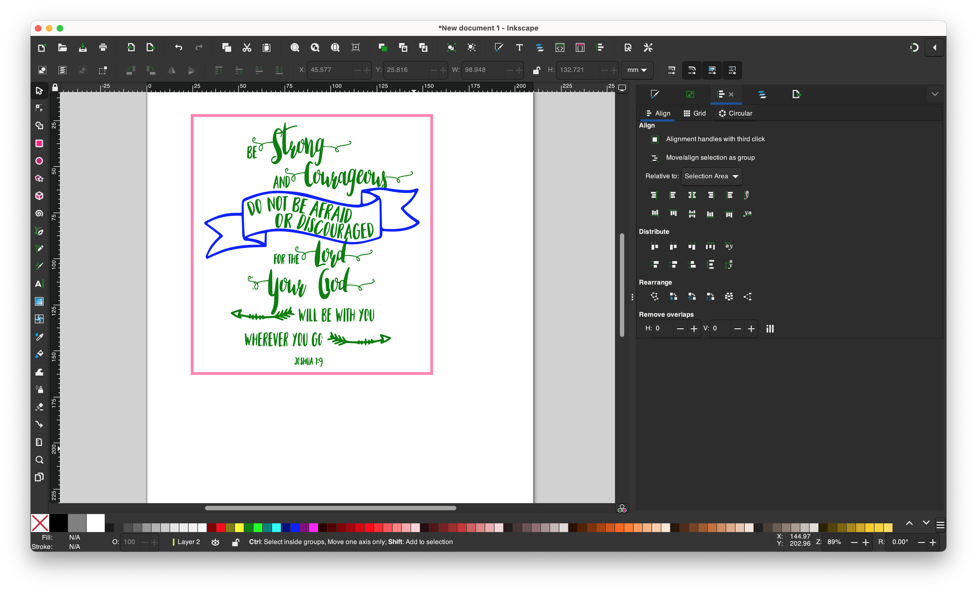Toggle the width/height lock icon
Image resolution: width=977 pixels, height=592 pixels.
(x=536, y=70)
